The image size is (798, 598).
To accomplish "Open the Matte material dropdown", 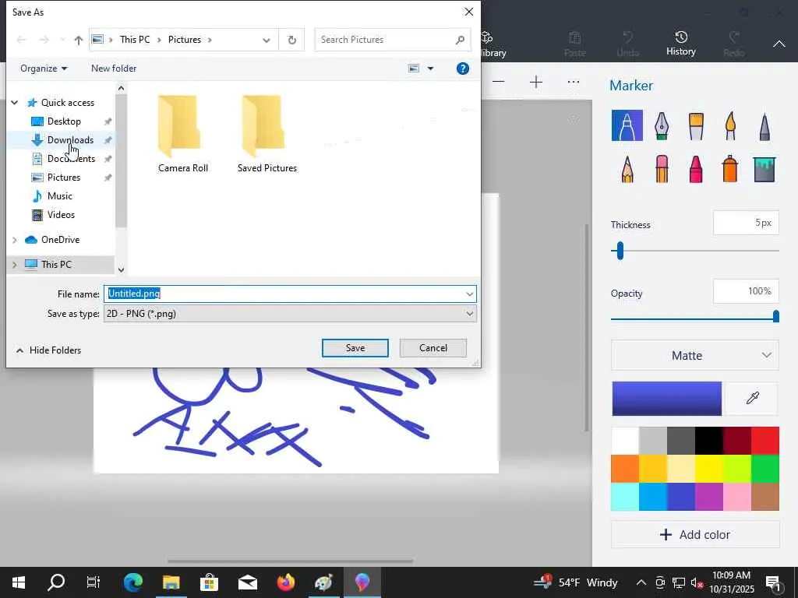I will click(x=695, y=355).
